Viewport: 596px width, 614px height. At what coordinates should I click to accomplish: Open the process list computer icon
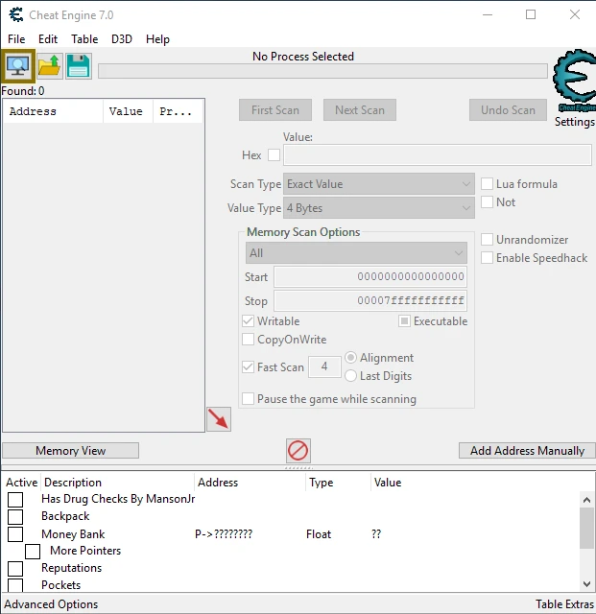pos(18,66)
